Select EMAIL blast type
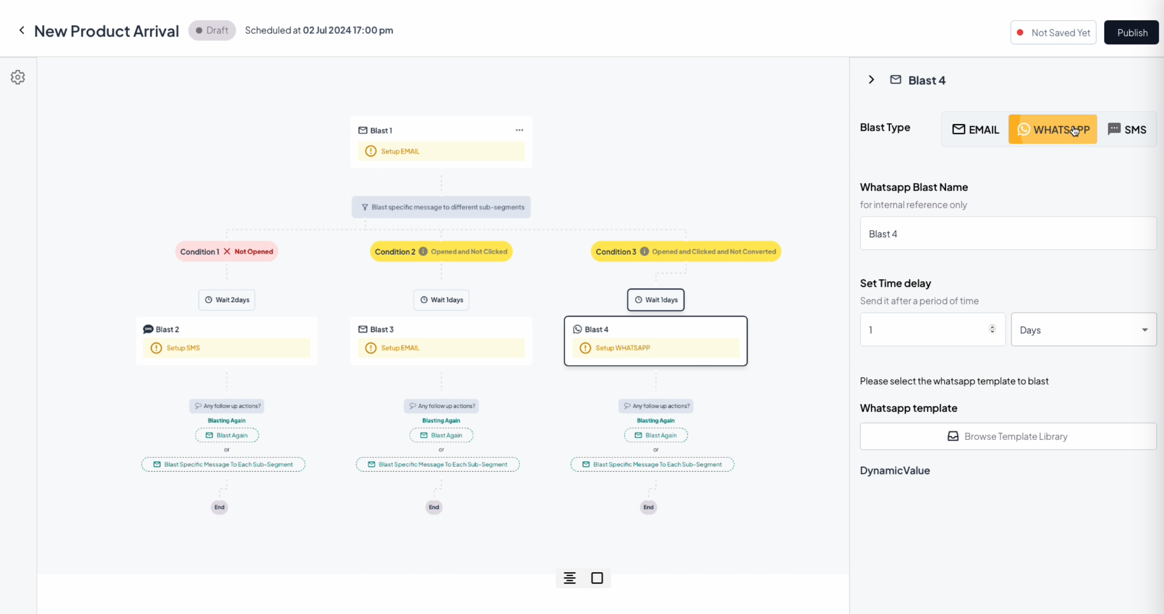1164x614 pixels. point(975,130)
